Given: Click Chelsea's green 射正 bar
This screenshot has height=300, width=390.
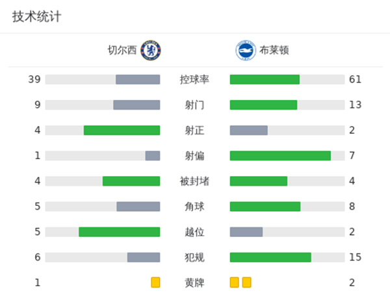Looking at the screenshot, I should pyautogui.click(x=122, y=131).
